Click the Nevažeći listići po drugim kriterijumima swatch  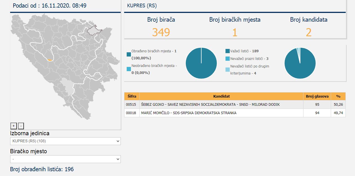click(227, 69)
